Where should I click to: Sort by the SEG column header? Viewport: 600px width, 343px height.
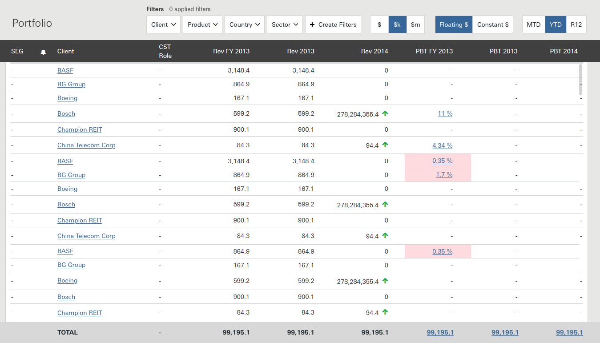(x=17, y=51)
